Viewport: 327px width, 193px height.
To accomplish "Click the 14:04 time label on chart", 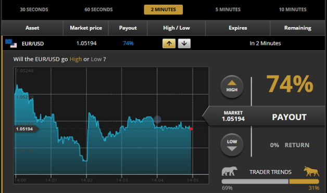I will tap(157, 181).
